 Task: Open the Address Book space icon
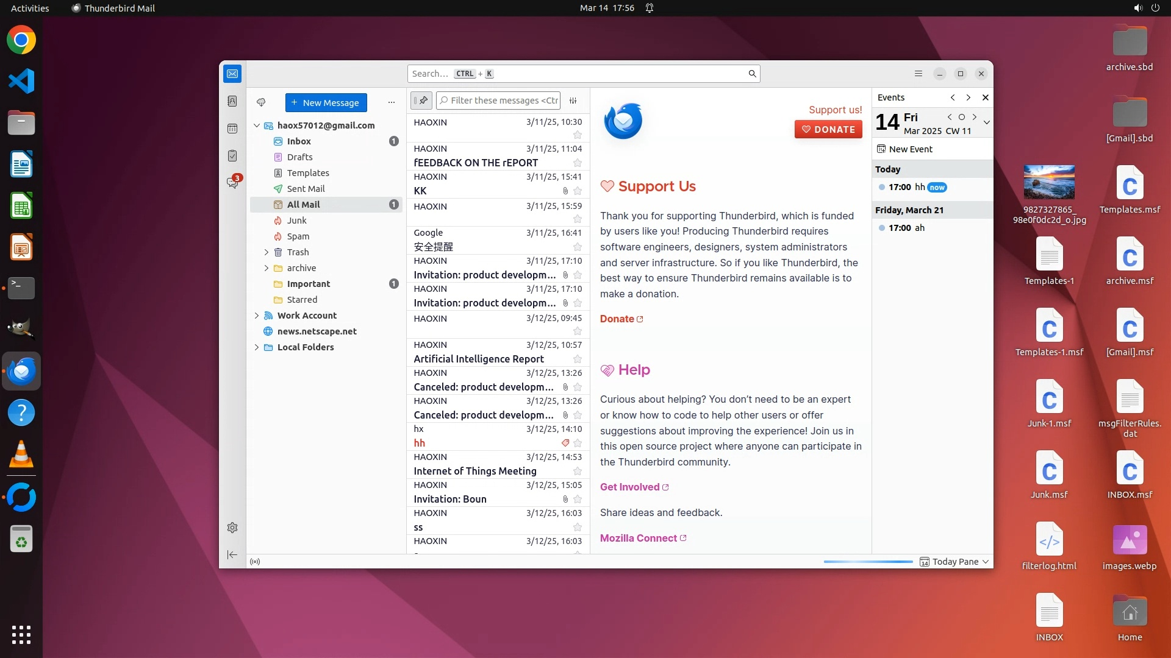pos(232,101)
